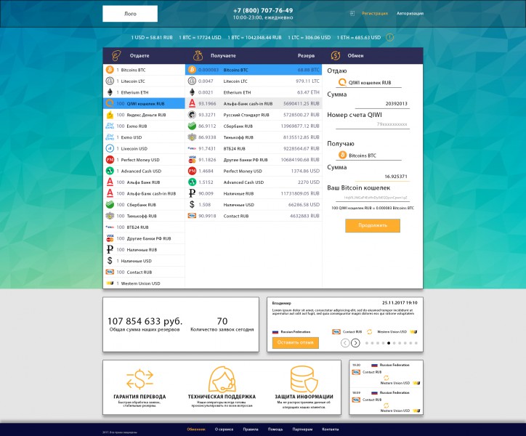Open the Регистрация link
This screenshot has width=526, height=436.
click(375, 13)
